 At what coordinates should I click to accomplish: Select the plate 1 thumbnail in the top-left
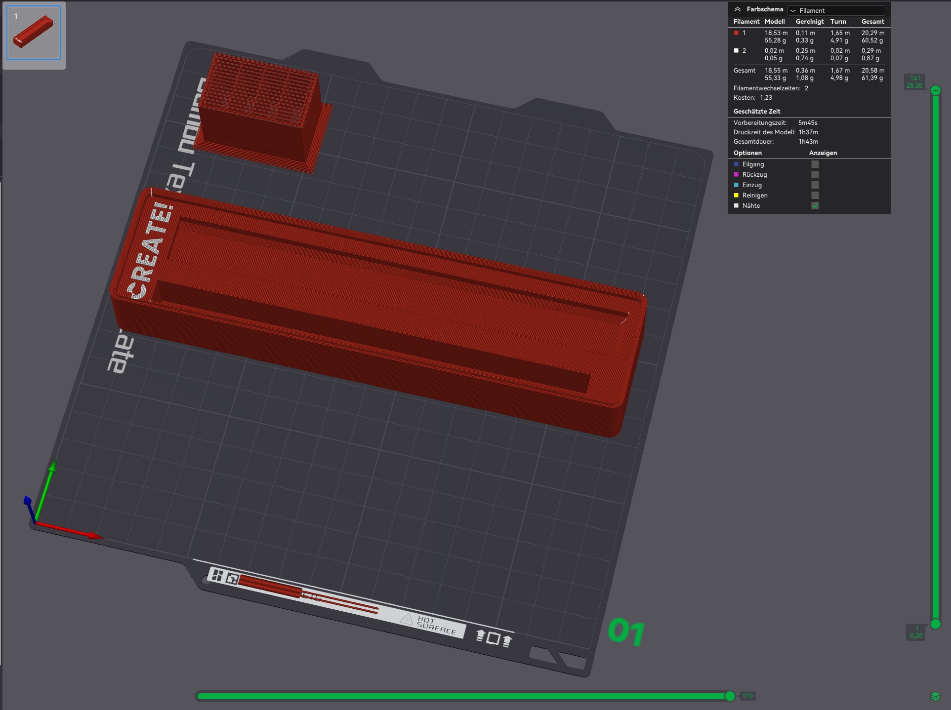[33, 33]
